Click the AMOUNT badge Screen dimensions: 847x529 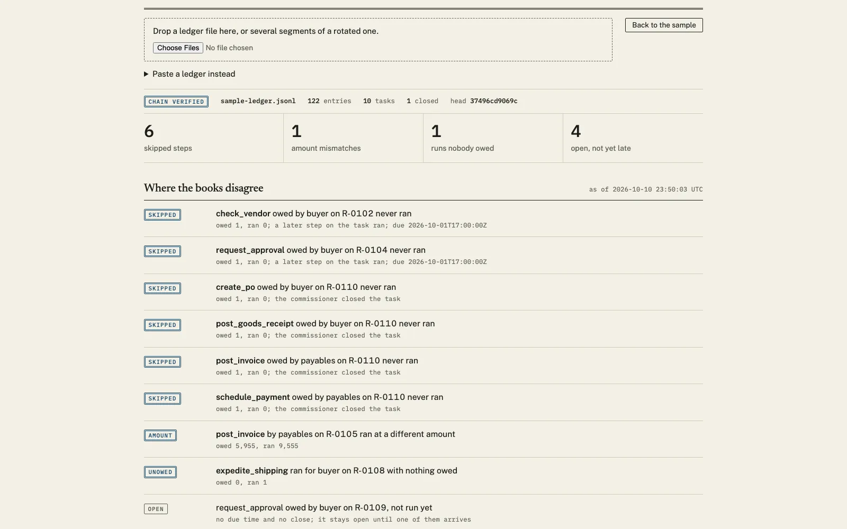coord(160,435)
